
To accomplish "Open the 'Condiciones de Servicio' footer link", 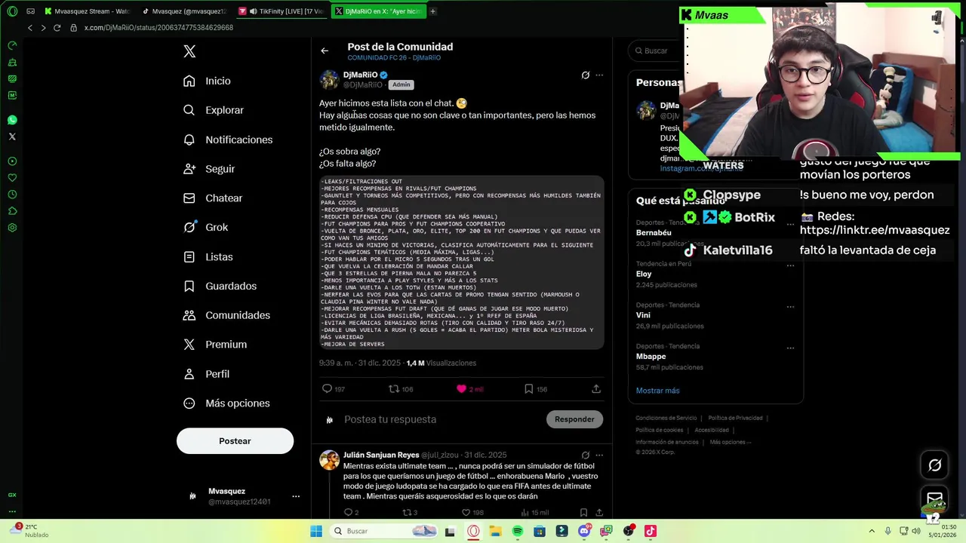I will coord(666,418).
